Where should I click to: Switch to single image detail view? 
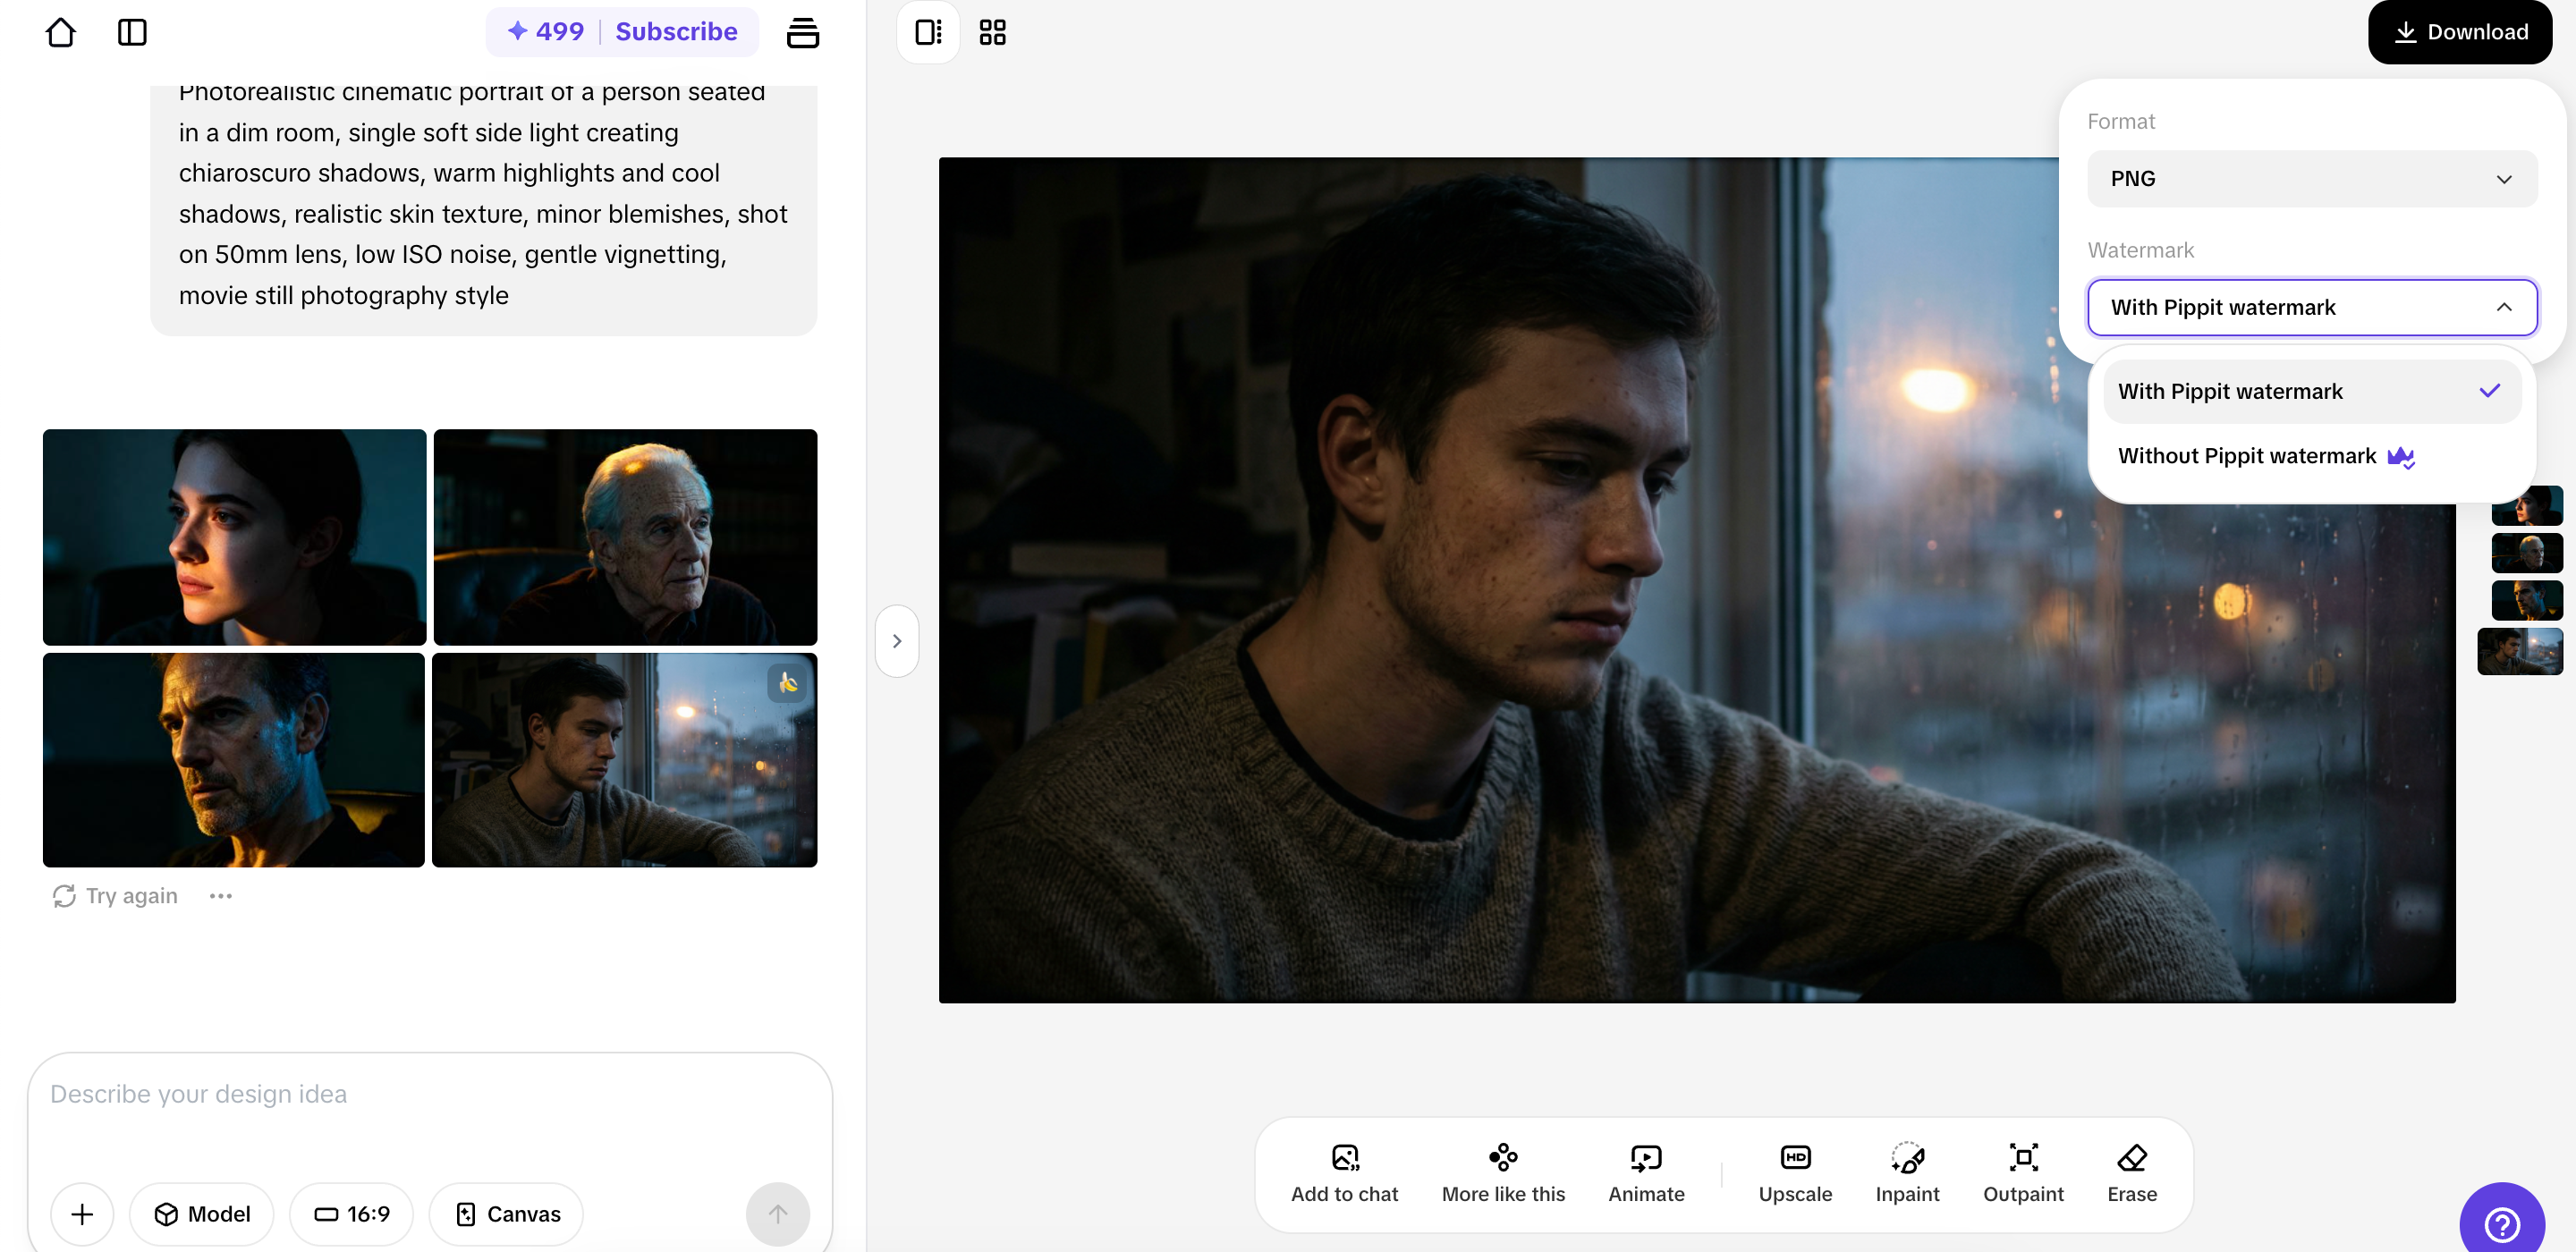(928, 32)
